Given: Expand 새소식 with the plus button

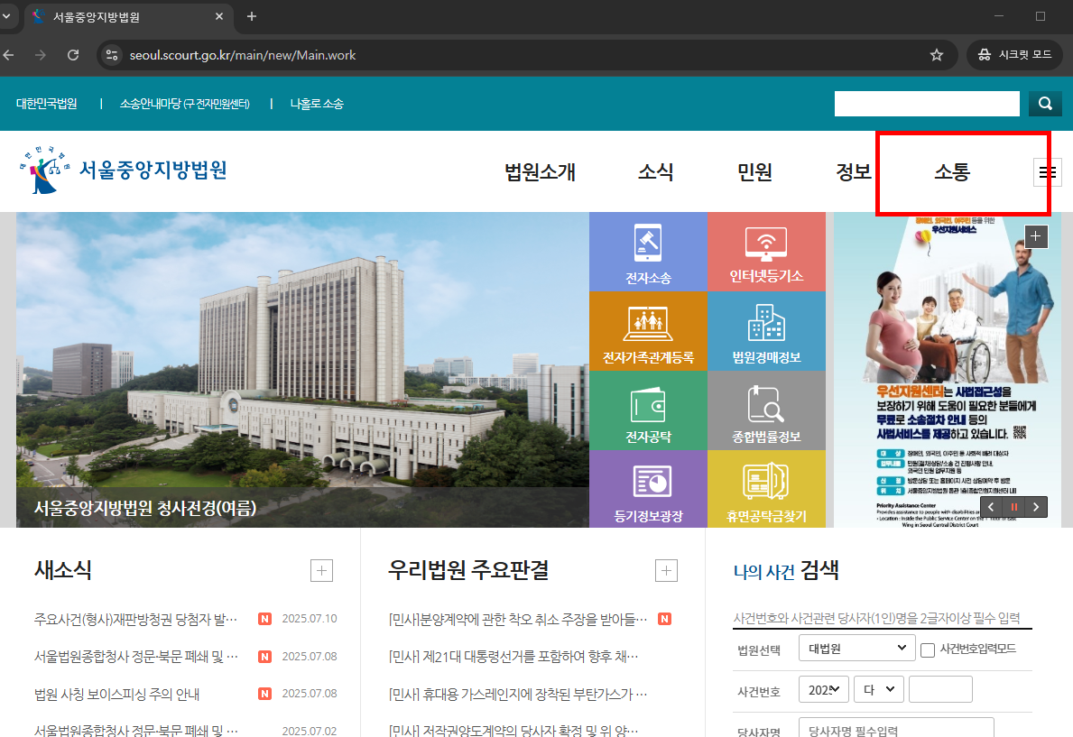Looking at the screenshot, I should click(x=321, y=571).
